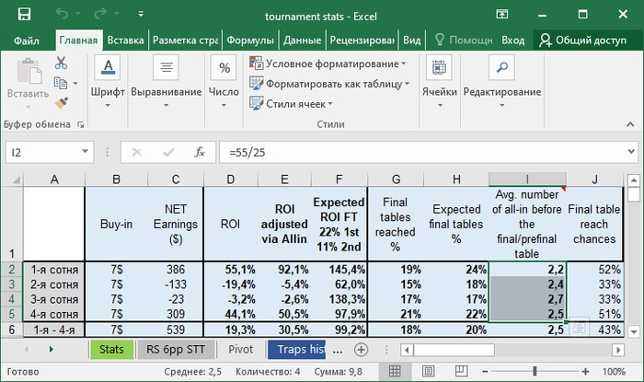Switch to Page Break Preview icon
Image resolution: width=644 pixels, height=382 pixels.
tap(461, 371)
